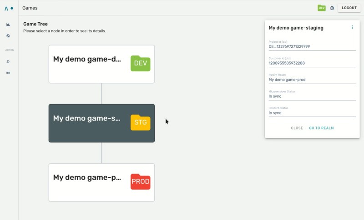Screen dimensions: 364x220
Task: Click the Project id field value
Action: tap(289, 47)
